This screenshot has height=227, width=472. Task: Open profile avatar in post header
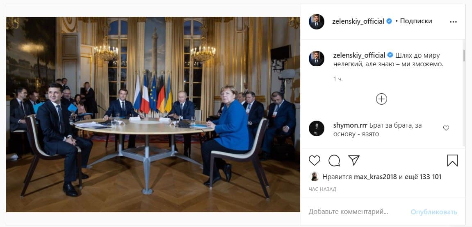pos(316,22)
